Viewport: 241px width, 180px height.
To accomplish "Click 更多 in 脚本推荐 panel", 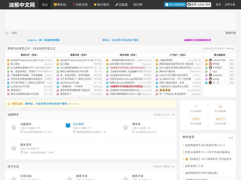I will pyautogui.click(x=231, y=138).
